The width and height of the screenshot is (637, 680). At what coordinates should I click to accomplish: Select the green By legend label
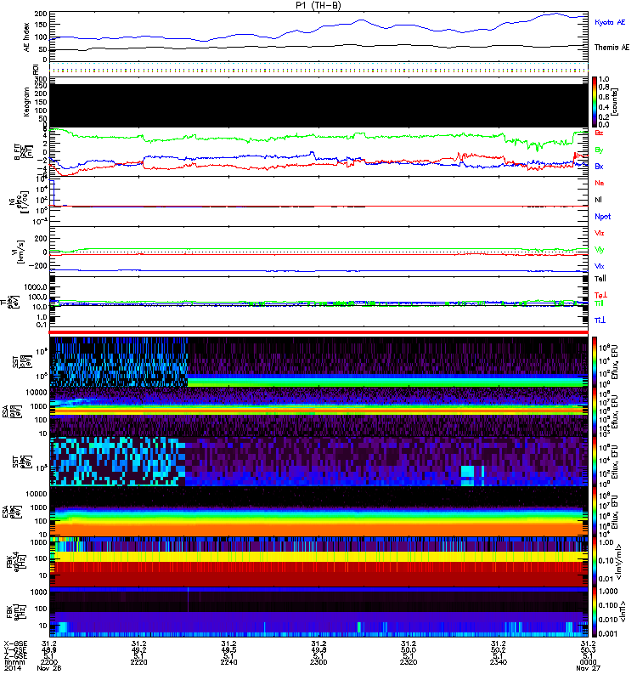click(599, 150)
